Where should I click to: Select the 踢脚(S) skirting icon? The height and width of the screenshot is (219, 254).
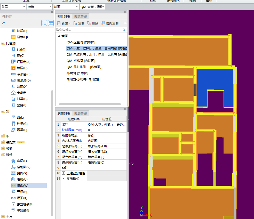pyautogui.click(x=13, y=173)
